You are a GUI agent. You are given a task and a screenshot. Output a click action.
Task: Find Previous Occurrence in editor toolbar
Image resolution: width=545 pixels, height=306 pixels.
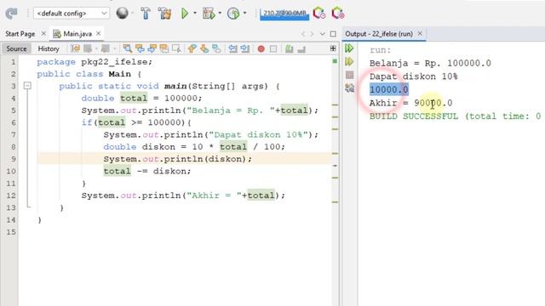pos(140,49)
